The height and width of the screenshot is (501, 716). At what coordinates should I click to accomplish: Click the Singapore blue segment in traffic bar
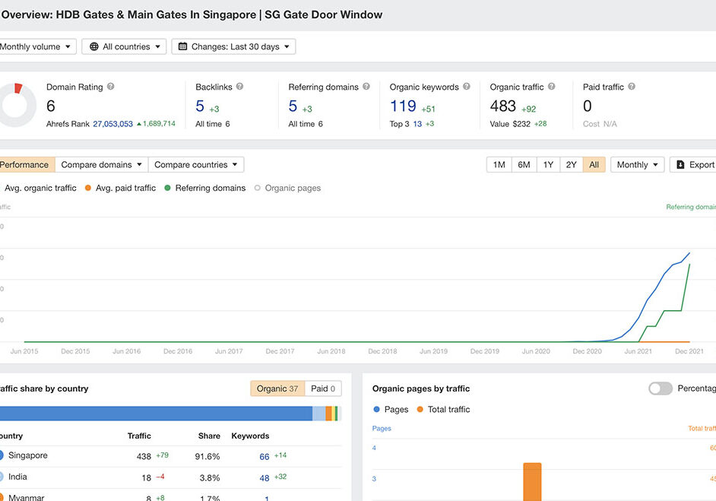[x=156, y=414]
